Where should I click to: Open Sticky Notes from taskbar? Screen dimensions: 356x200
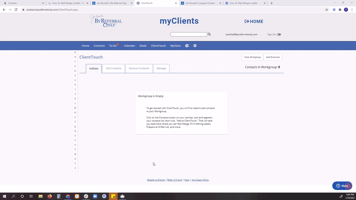[x=113, y=196]
